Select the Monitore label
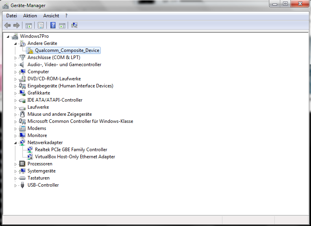 tap(37, 135)
